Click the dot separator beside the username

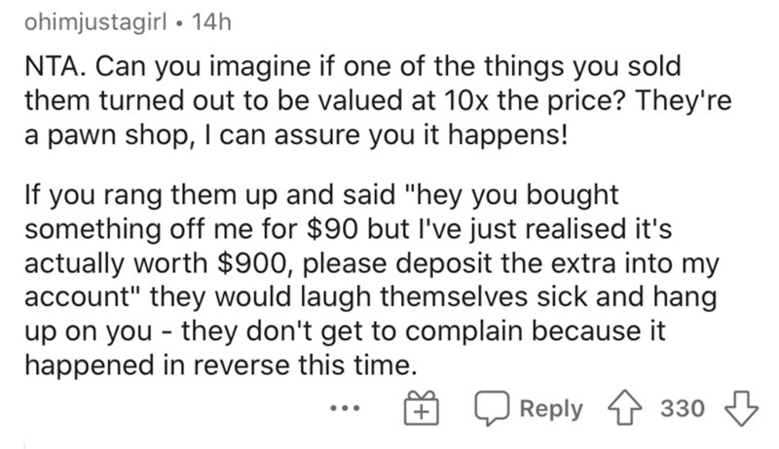[179, 23]
